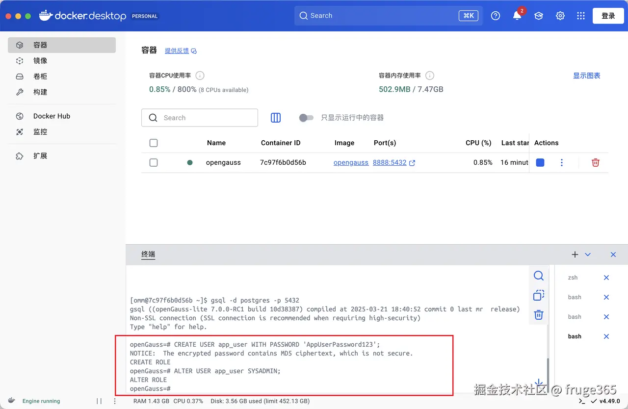The height and width of the screenshot is (409, 628).
Task: Search terminal output via magnifier icon
Action: (538, 276)
